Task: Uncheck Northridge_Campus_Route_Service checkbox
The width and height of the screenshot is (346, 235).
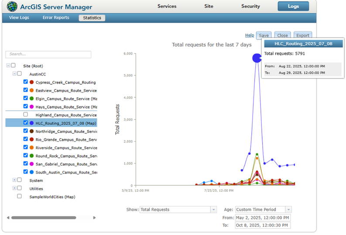Action: click(26, 131)
